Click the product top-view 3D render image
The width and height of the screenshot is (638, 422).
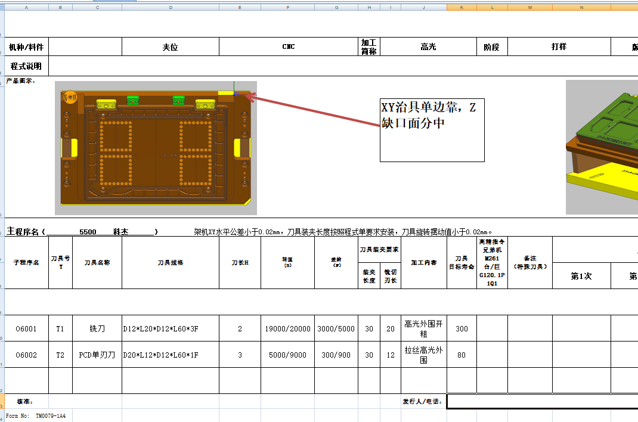coord(155,147)
